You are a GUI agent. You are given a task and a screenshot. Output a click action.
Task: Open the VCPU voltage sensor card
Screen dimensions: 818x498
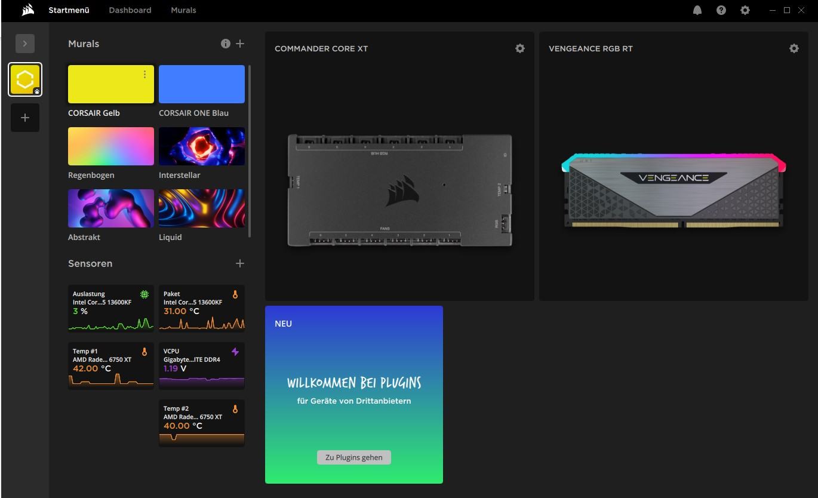202,365
